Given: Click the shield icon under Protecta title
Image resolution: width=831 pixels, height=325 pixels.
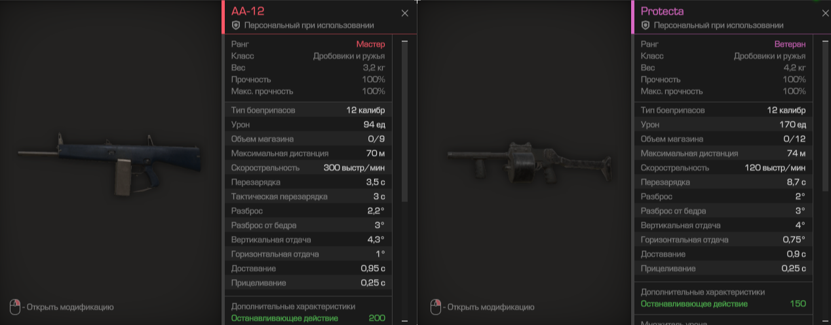Looking at the screenshot, I should tap(645, 26).
